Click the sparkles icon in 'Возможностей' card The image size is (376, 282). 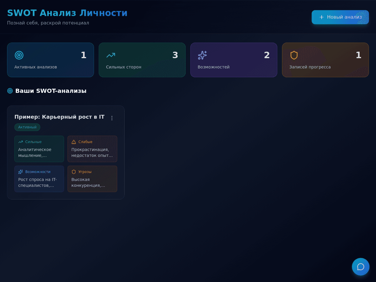(202, 55)
